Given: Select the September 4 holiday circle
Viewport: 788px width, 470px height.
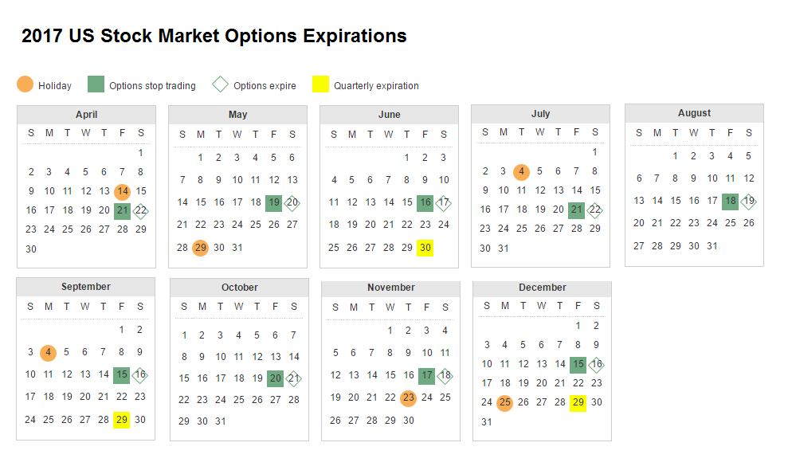Looking at the screenshot, I should pyautogui.click(x=49, y=352).
